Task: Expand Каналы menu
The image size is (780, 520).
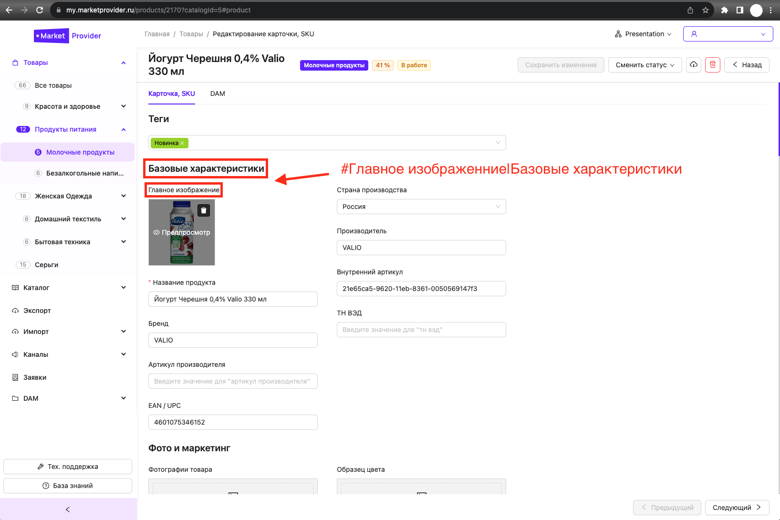Action: coord(124,354)
